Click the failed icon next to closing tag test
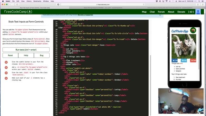This screenshot has height=116, width=206. tap(6, 78)
